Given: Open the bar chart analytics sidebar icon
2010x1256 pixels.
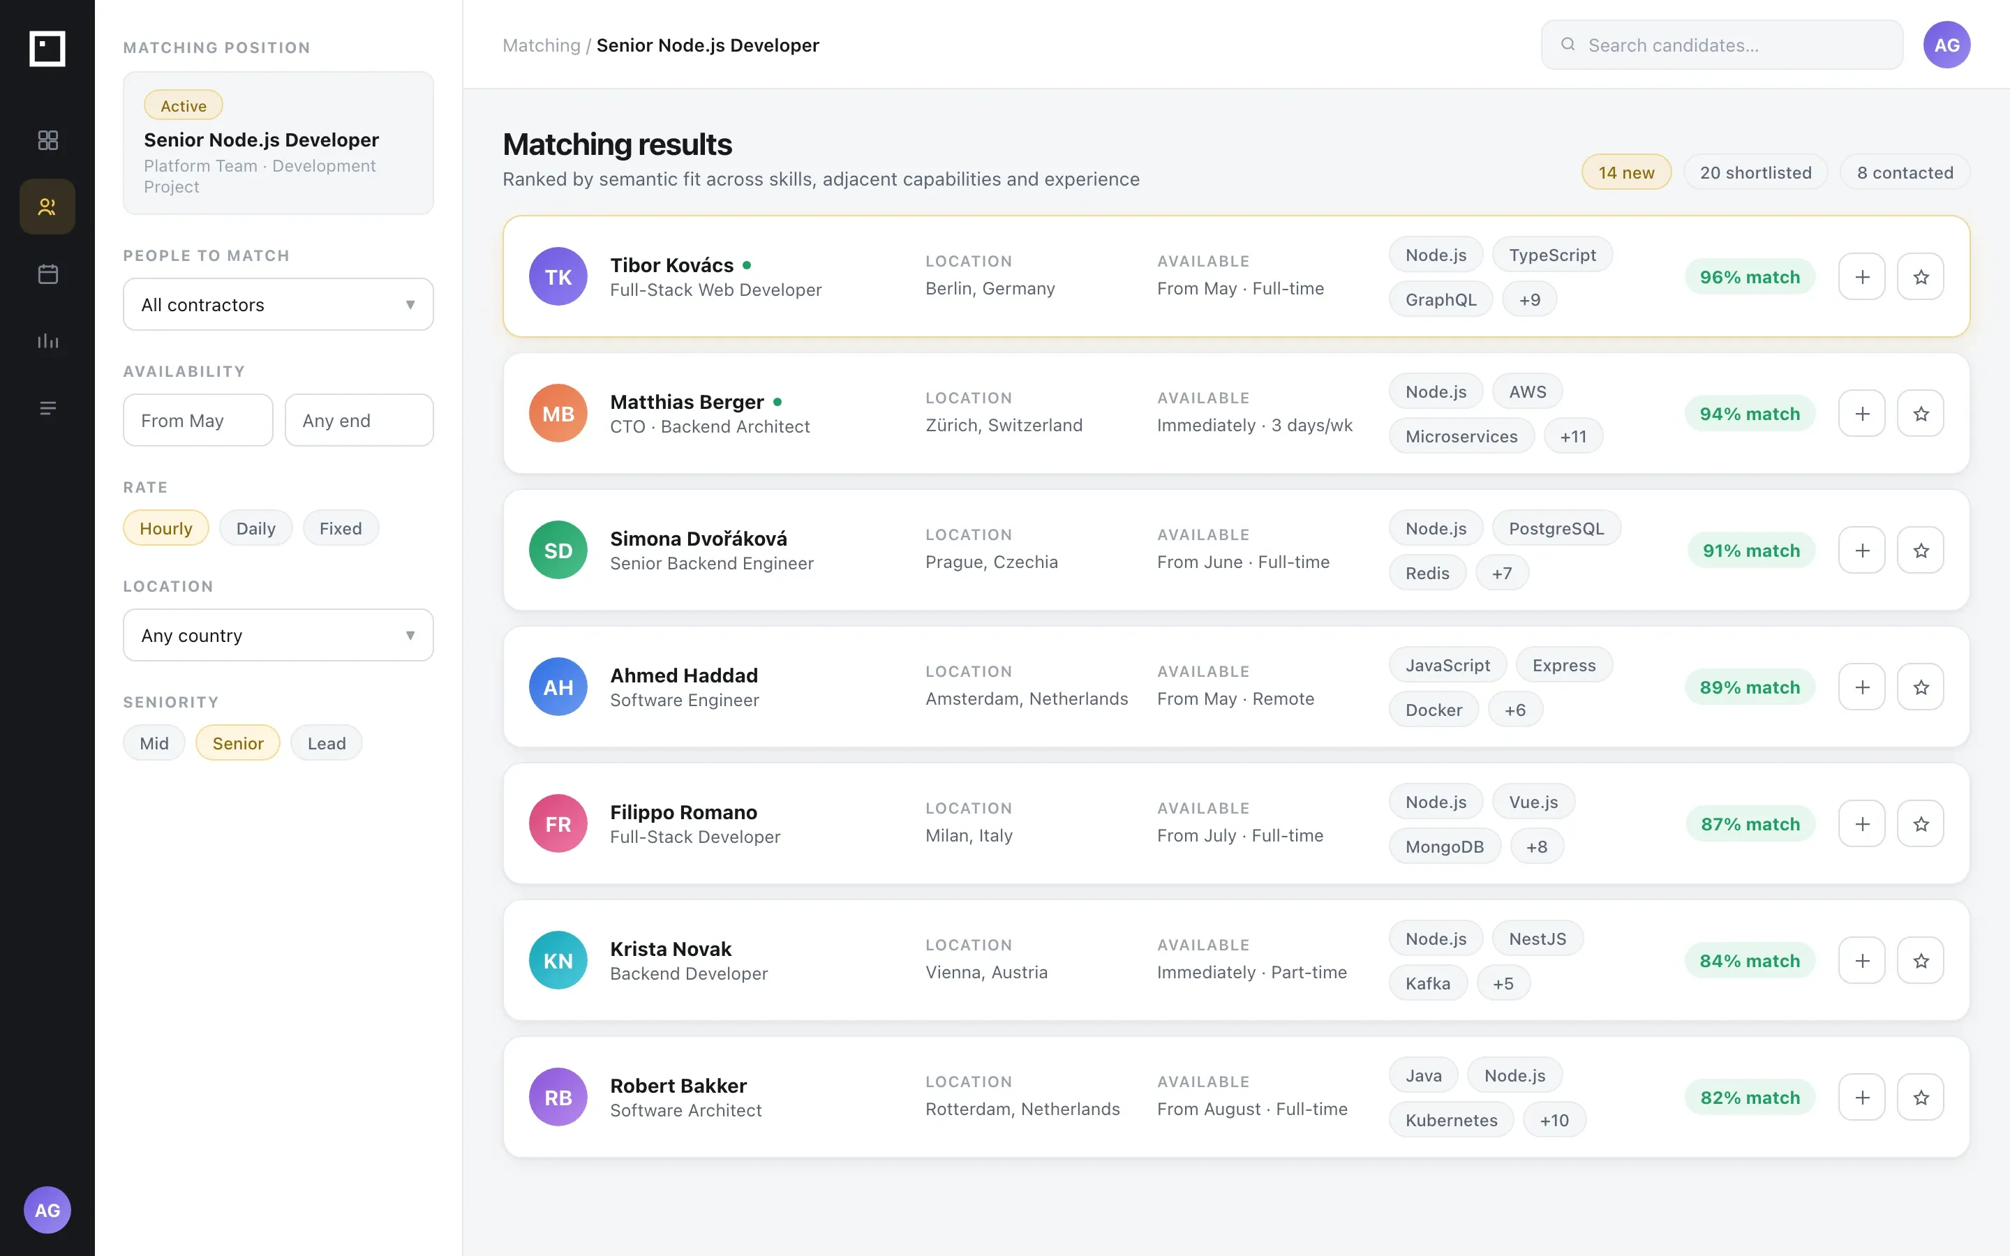Looking at the screenshot, I should (47, 341).
